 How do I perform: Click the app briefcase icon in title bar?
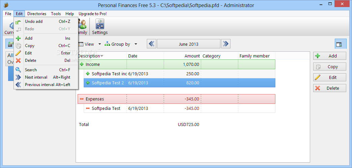(6, 5)
